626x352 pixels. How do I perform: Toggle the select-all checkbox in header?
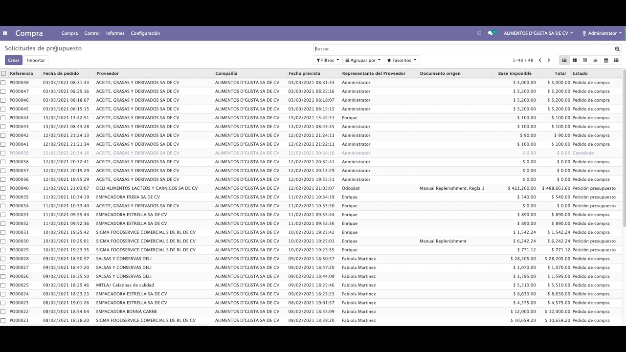click(x=3, y=73)
